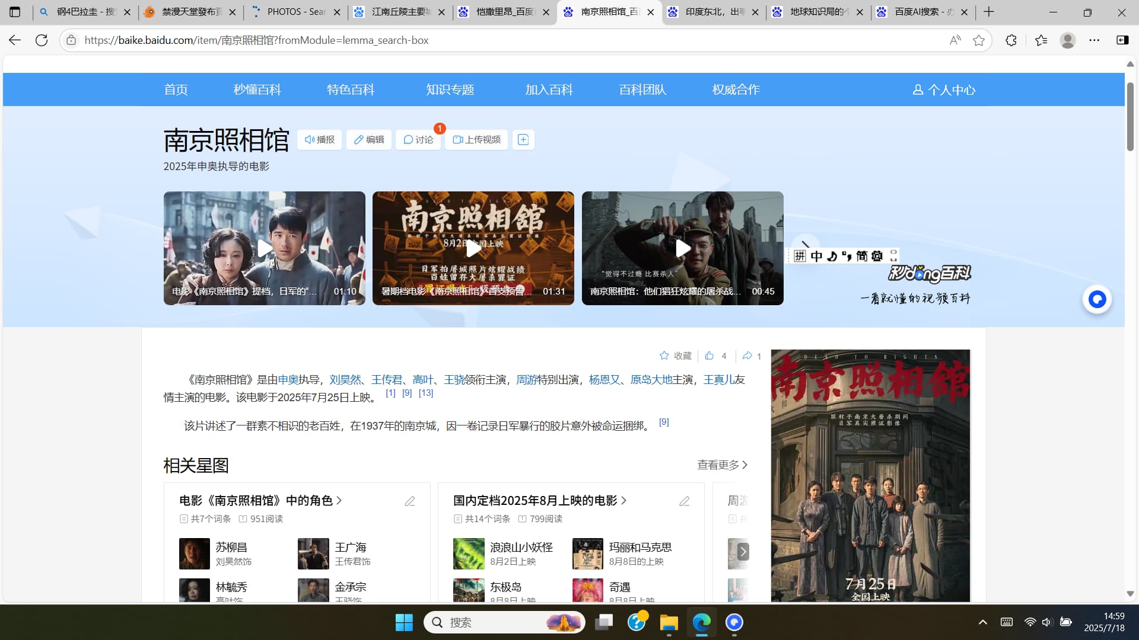The width and height of the screenshot is (1139, 640).
Task: Open the read aloud icon in address bar
Action: coord(955,40)
